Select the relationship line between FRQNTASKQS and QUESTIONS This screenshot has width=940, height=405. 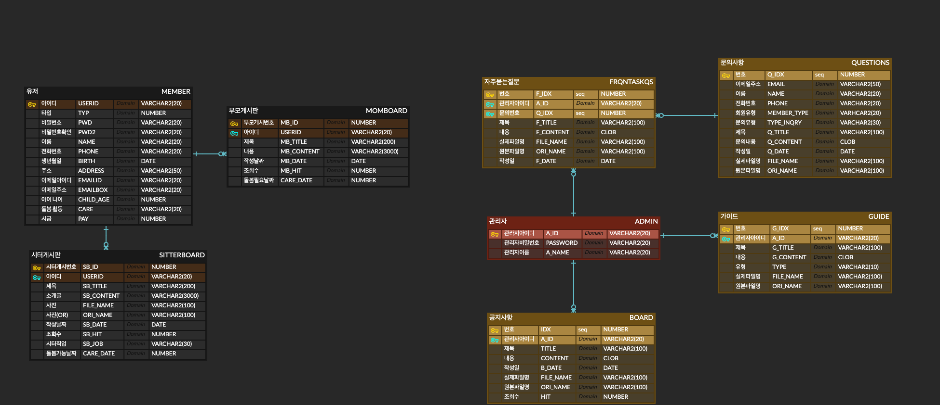(687, 115)
